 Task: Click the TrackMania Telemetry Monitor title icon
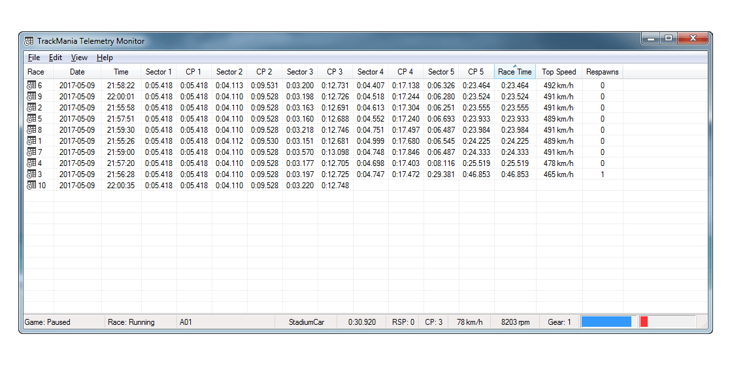(29, 41)
